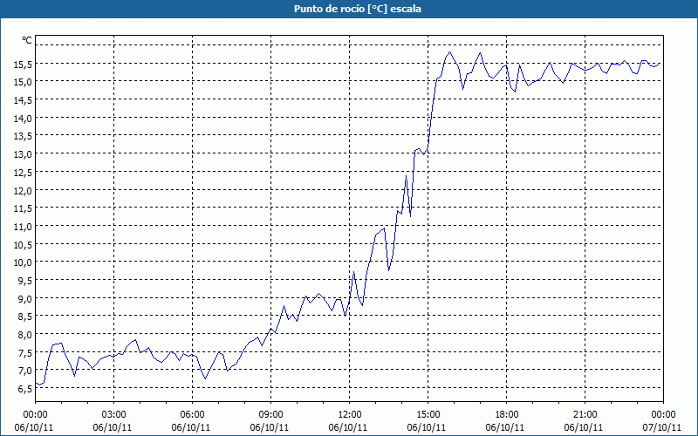Select the 15,5 value on the vertical axis
This screenshot has width=698, height=436.
(23, 65)
